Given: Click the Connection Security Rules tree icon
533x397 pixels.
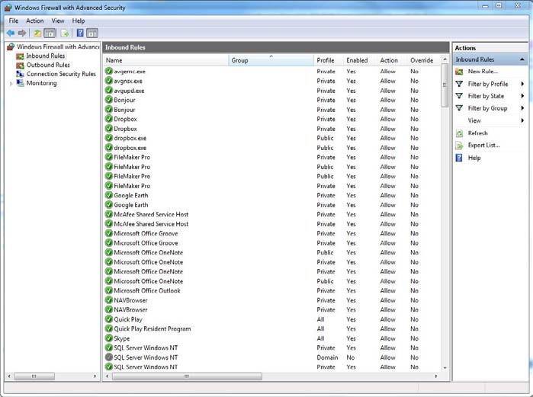Looking at the screenshot, I should pyautogui.click(x=20, y=74).
